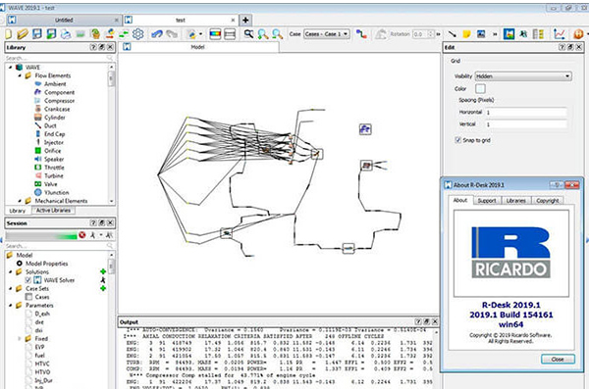Switch to the Active Libraries tab
This screenshot has height=389, width=589.
[53, 211]
